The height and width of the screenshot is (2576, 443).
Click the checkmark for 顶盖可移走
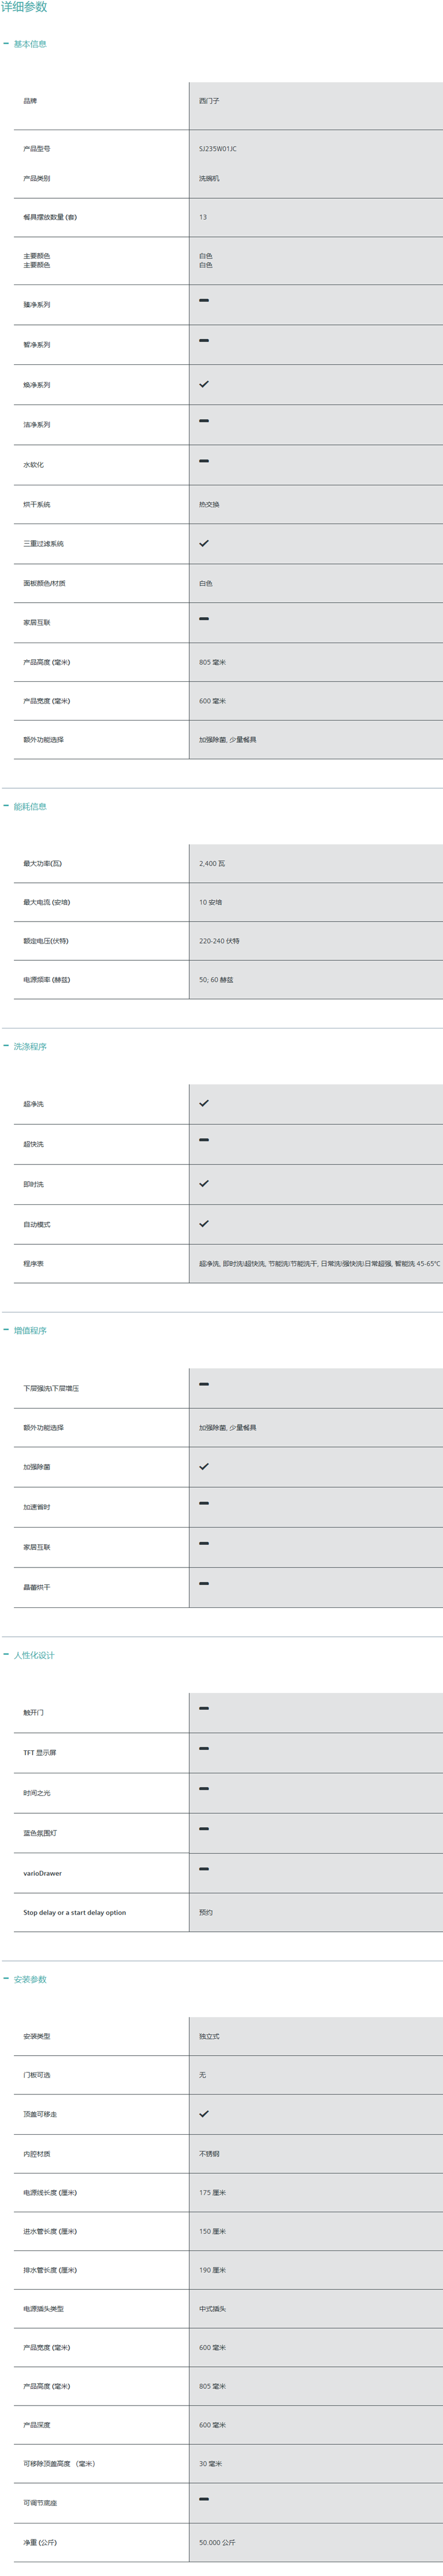point(204,2113)
